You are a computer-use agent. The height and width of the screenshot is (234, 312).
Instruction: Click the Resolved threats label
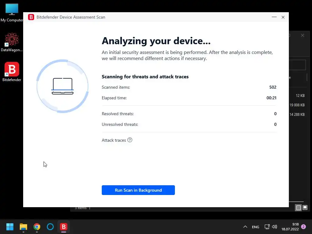(118, 114)
